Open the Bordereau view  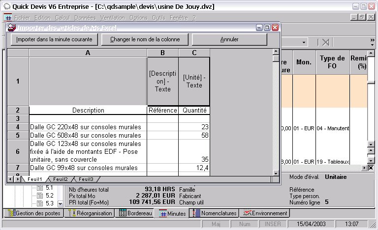(136, 213)
